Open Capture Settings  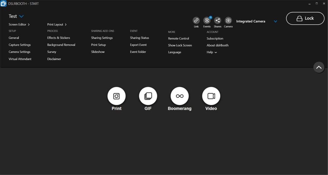20,45
